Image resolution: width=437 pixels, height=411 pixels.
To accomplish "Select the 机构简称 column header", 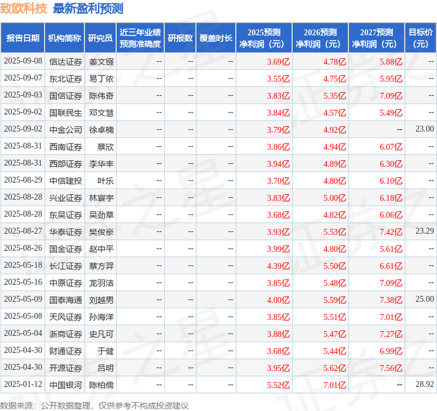I will click(65, 38).
